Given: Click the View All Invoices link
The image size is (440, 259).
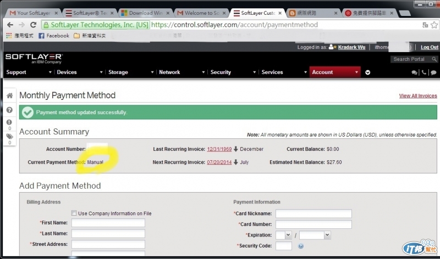Looking at the screenshot, I should pos(418,96).
